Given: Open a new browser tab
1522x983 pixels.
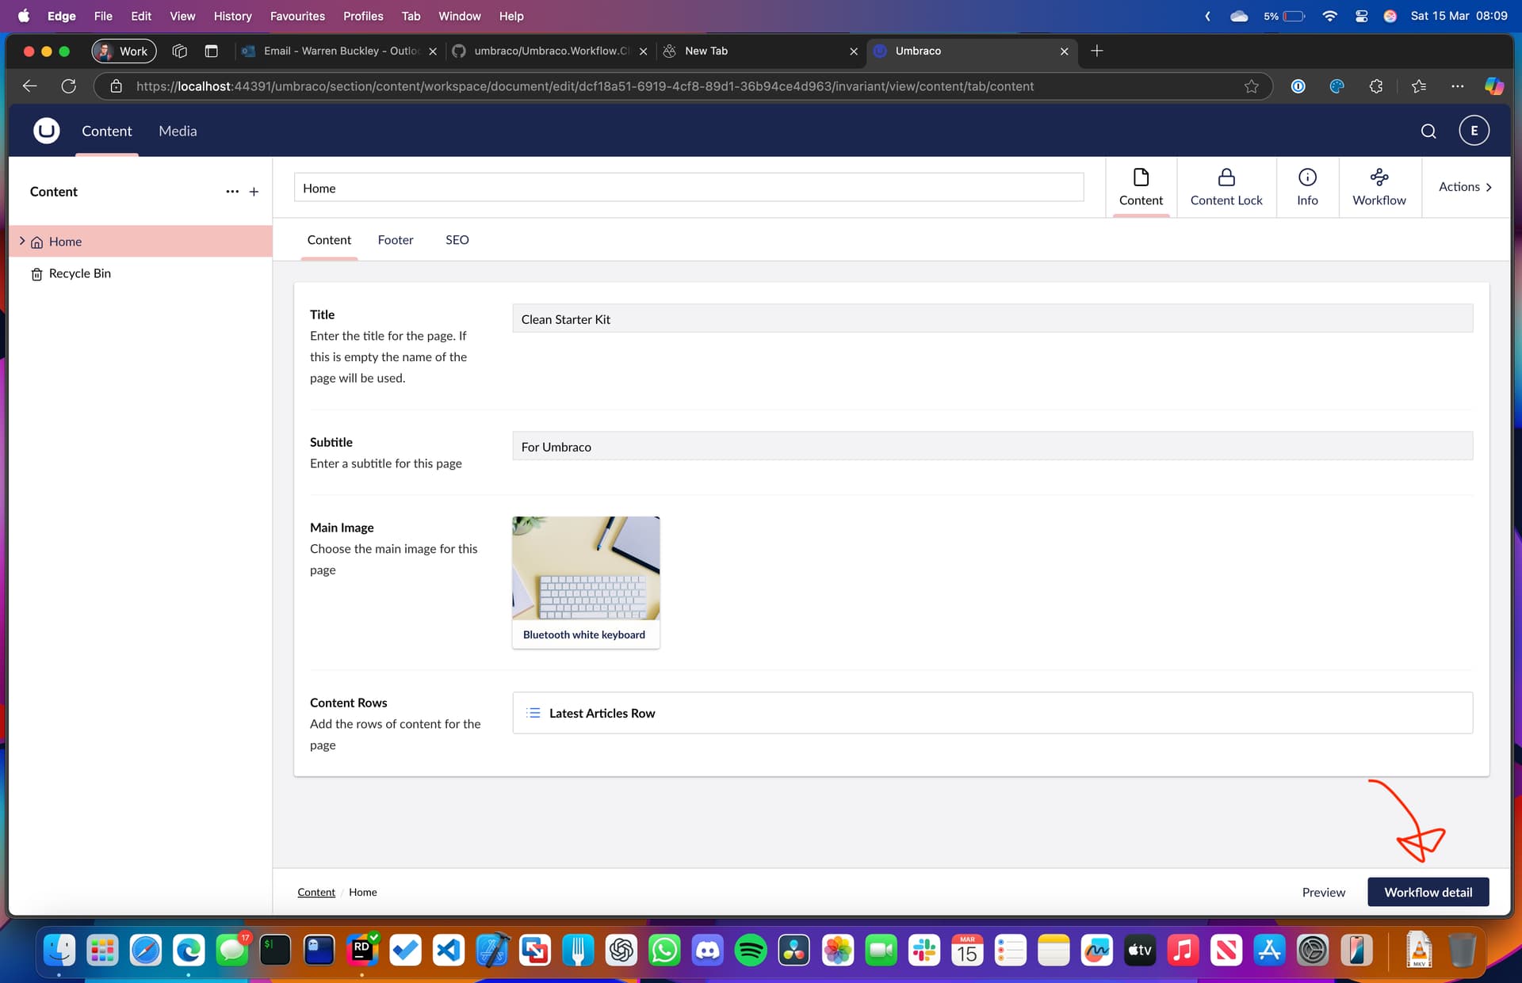Looking at the screenshot, I should (1096, 51).
